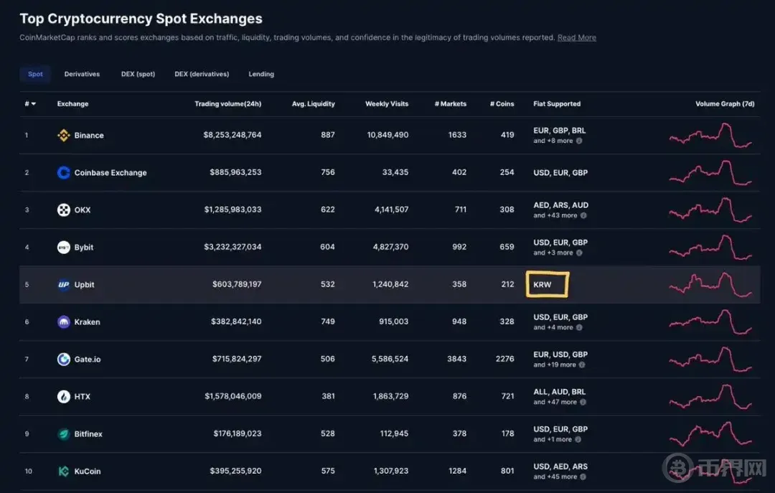This screenshot has width=775, height=493.
Task: Click the HTX logo icon
Action: pyautogui.click(x=63, y=397)
